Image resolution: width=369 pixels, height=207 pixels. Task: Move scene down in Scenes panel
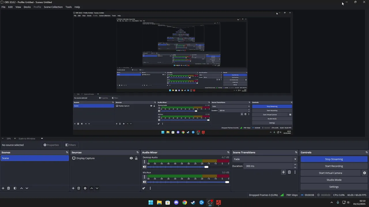(x=27, y=188)
